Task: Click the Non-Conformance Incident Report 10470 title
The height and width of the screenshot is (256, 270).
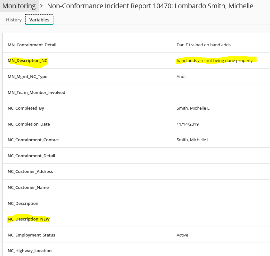Action: [x=150, y=6]
